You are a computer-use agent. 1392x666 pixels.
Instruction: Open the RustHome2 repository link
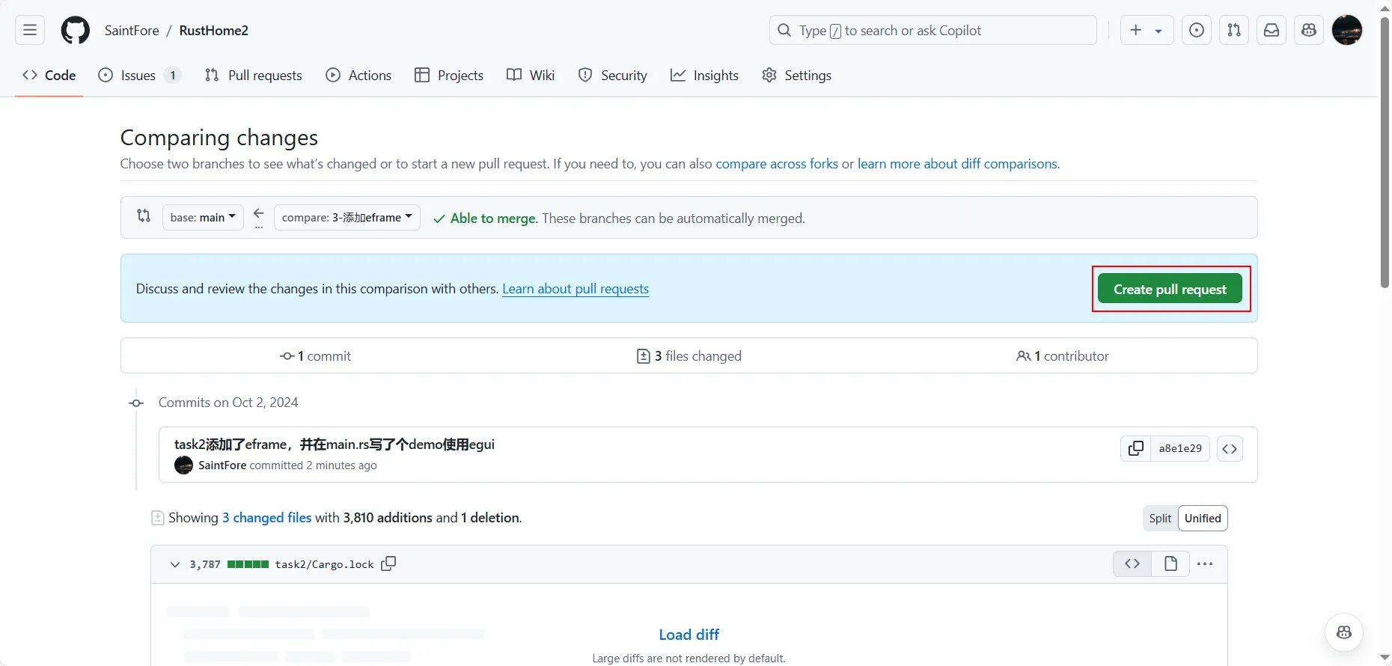pos(214,31)
